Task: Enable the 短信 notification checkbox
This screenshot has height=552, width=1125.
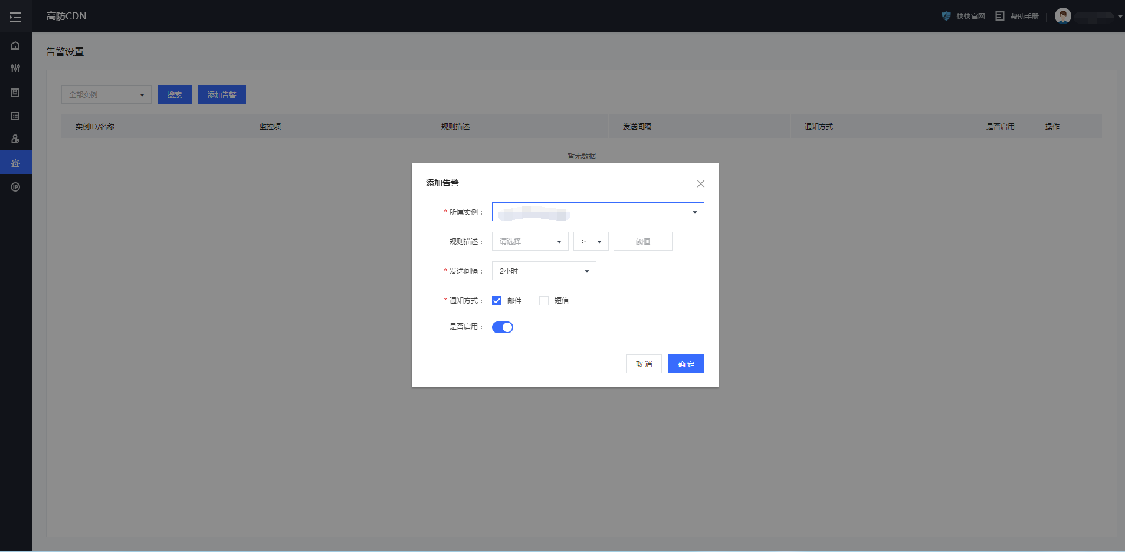Action: 544,301
